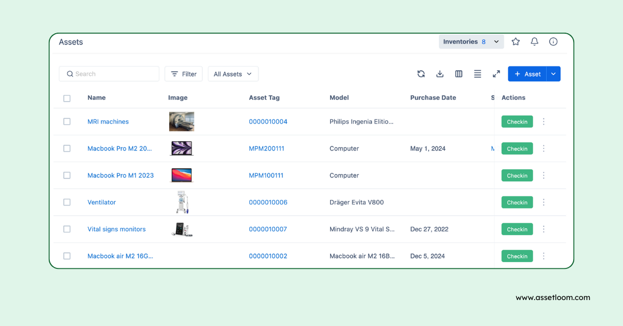View the MRI machine thumbnail
This screenshot has width=623, height=326.
(182, 121)
